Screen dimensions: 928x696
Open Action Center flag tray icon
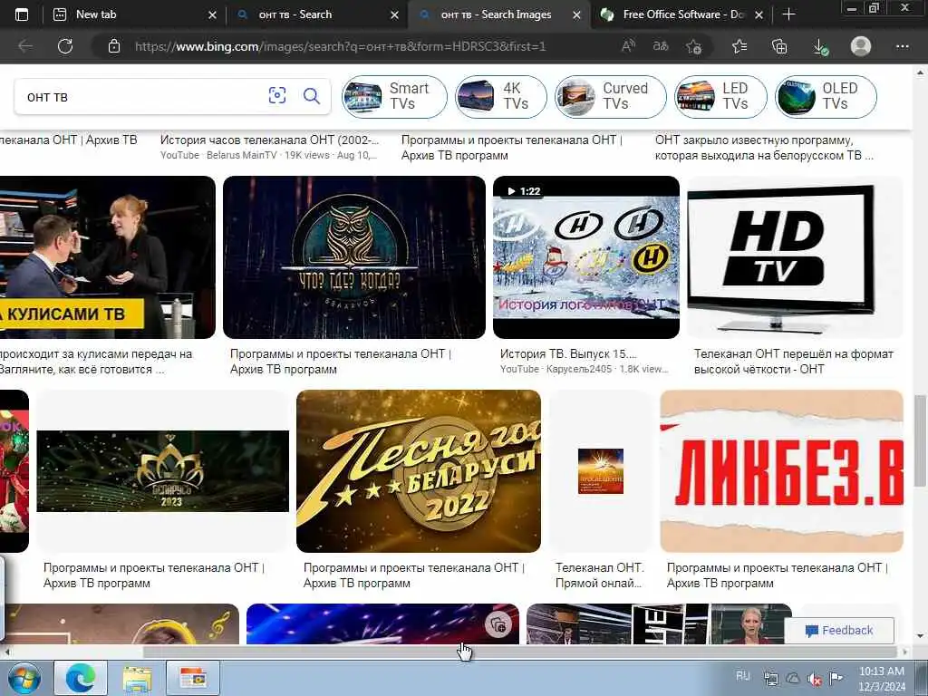(836, 678)
